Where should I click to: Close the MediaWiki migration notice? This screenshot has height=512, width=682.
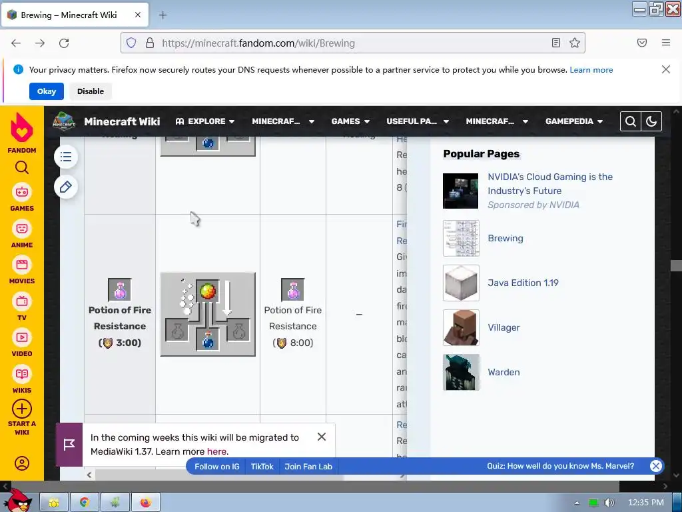pyautogui.click(x=322, y=437)
